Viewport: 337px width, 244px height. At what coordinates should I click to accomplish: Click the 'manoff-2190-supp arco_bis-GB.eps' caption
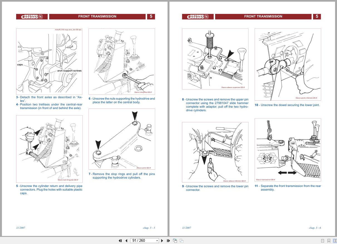click(x=68, y=29)
